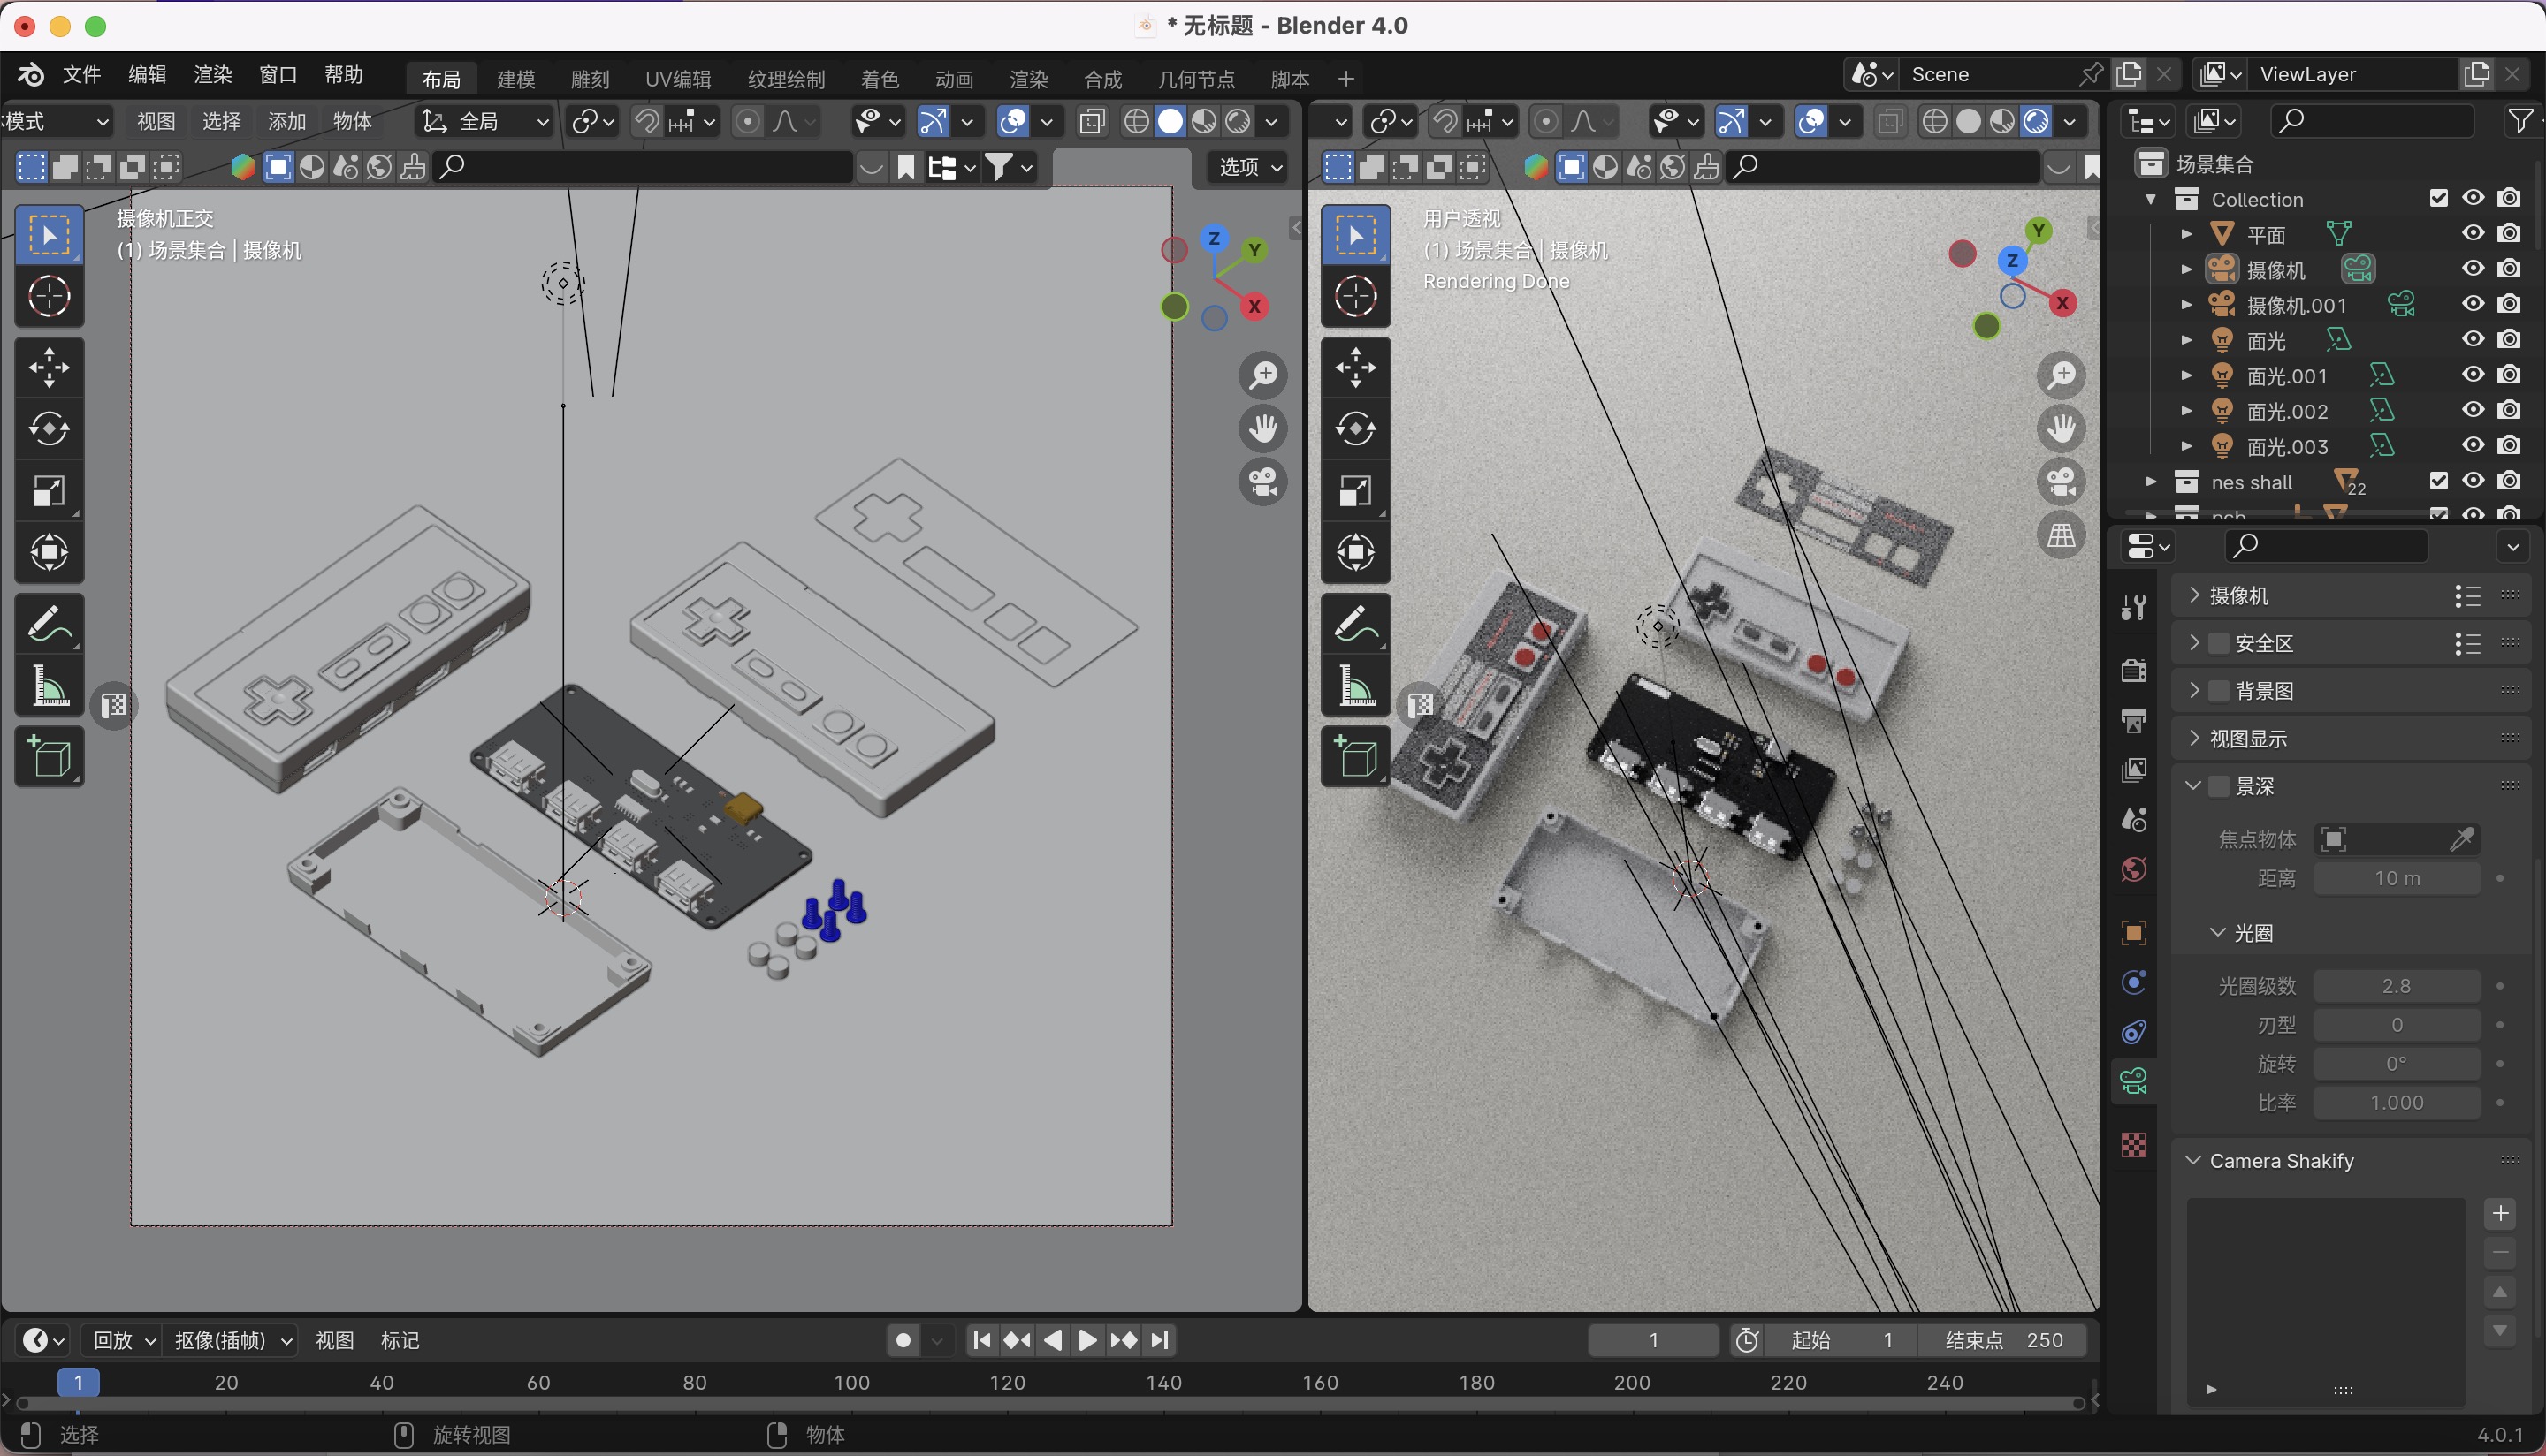Disable render for 面光.003
The width and height of the screenshot is (2546, 1456).
tap(2508, 446)
